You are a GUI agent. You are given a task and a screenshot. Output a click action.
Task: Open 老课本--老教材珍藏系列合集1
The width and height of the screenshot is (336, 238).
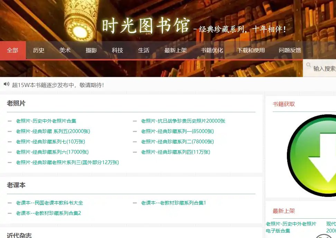[x=173, y=203]
